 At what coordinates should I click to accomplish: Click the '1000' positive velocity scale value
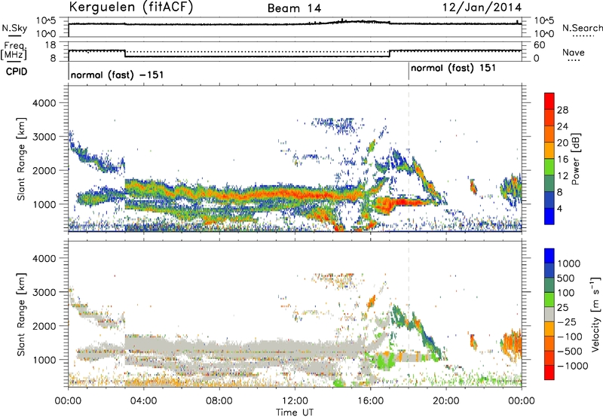point(569,263)
